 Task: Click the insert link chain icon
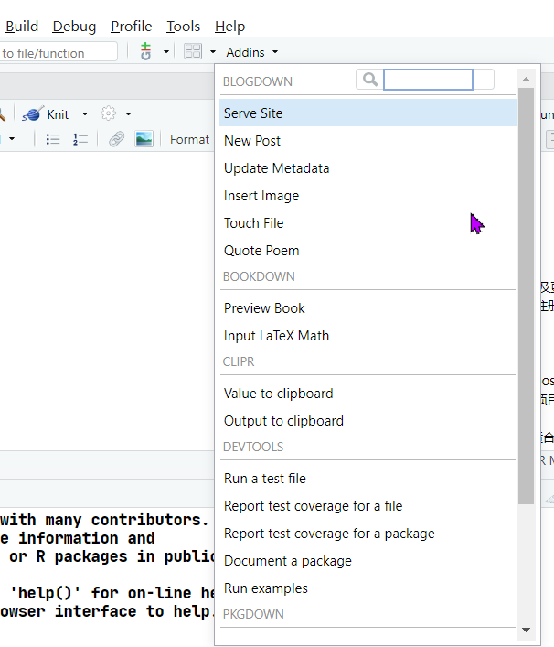click(x=116, y=139)
